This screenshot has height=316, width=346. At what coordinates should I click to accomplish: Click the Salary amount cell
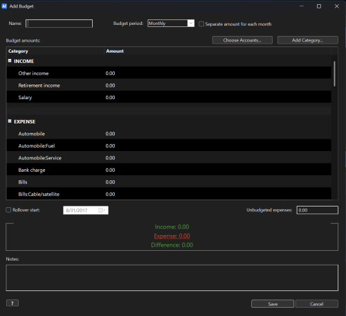110,97
